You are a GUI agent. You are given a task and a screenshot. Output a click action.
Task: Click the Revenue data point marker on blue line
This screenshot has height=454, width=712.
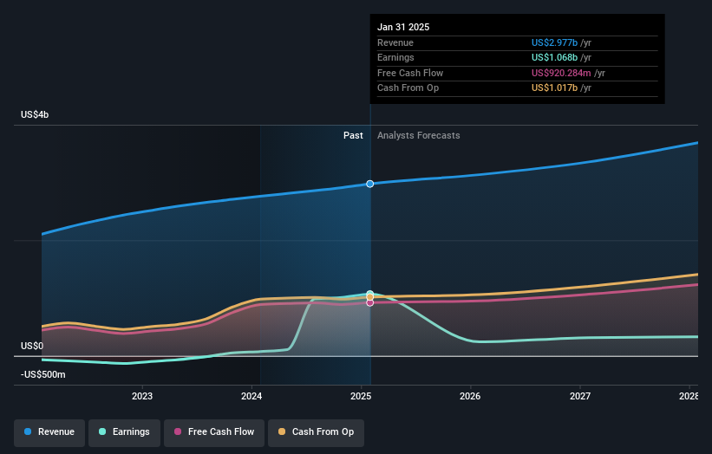point(370,184)
